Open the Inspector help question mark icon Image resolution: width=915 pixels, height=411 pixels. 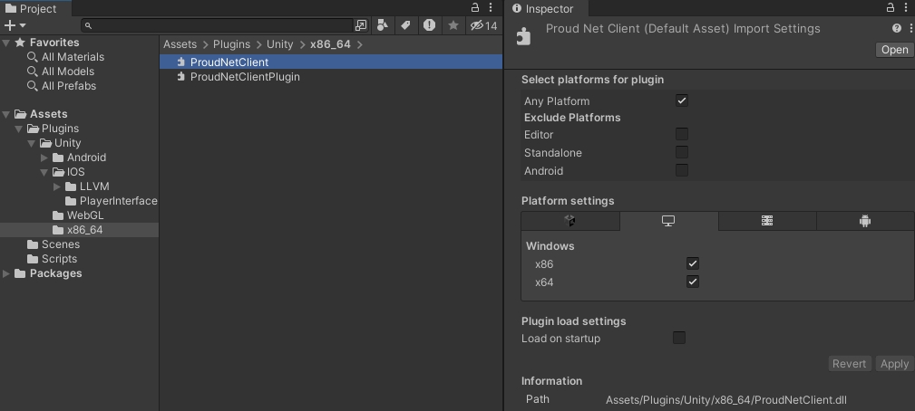pos(896,29)
